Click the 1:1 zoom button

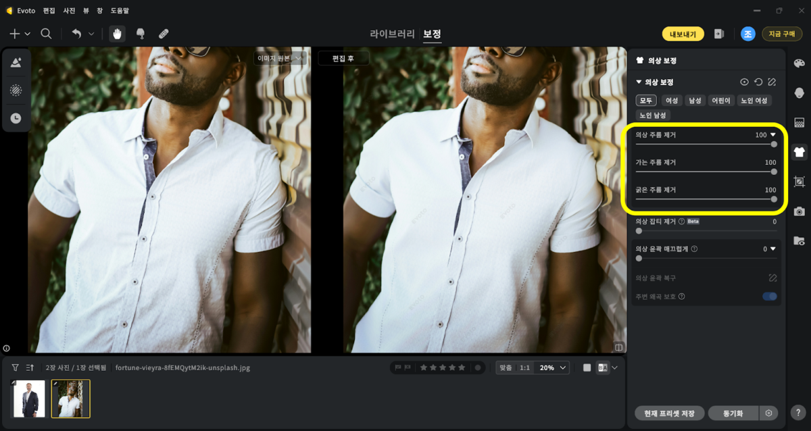(524, 367)
